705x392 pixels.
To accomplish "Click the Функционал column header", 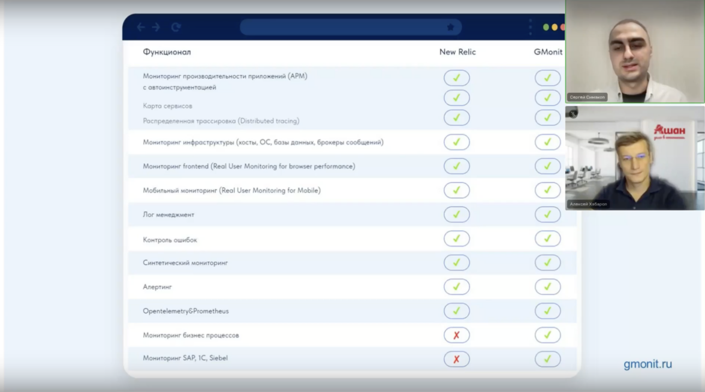I will pos(167,52).
